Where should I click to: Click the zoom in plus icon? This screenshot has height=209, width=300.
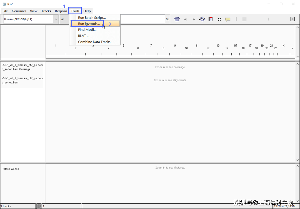292,19
